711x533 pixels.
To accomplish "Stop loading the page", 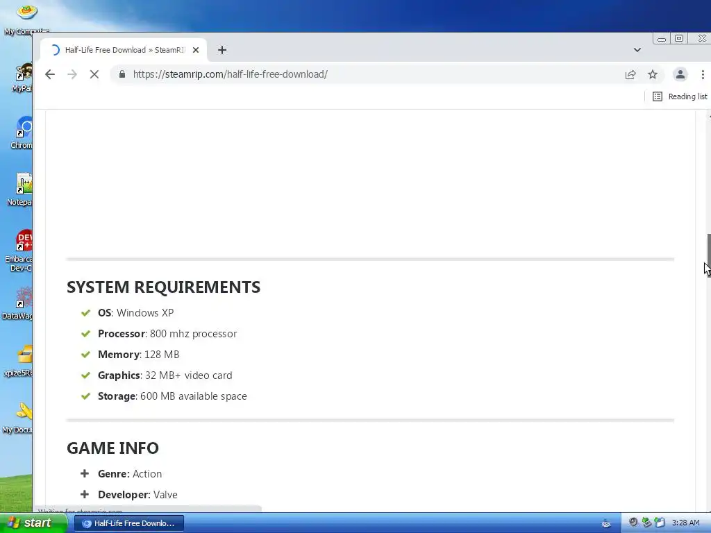I will [94, 74].
